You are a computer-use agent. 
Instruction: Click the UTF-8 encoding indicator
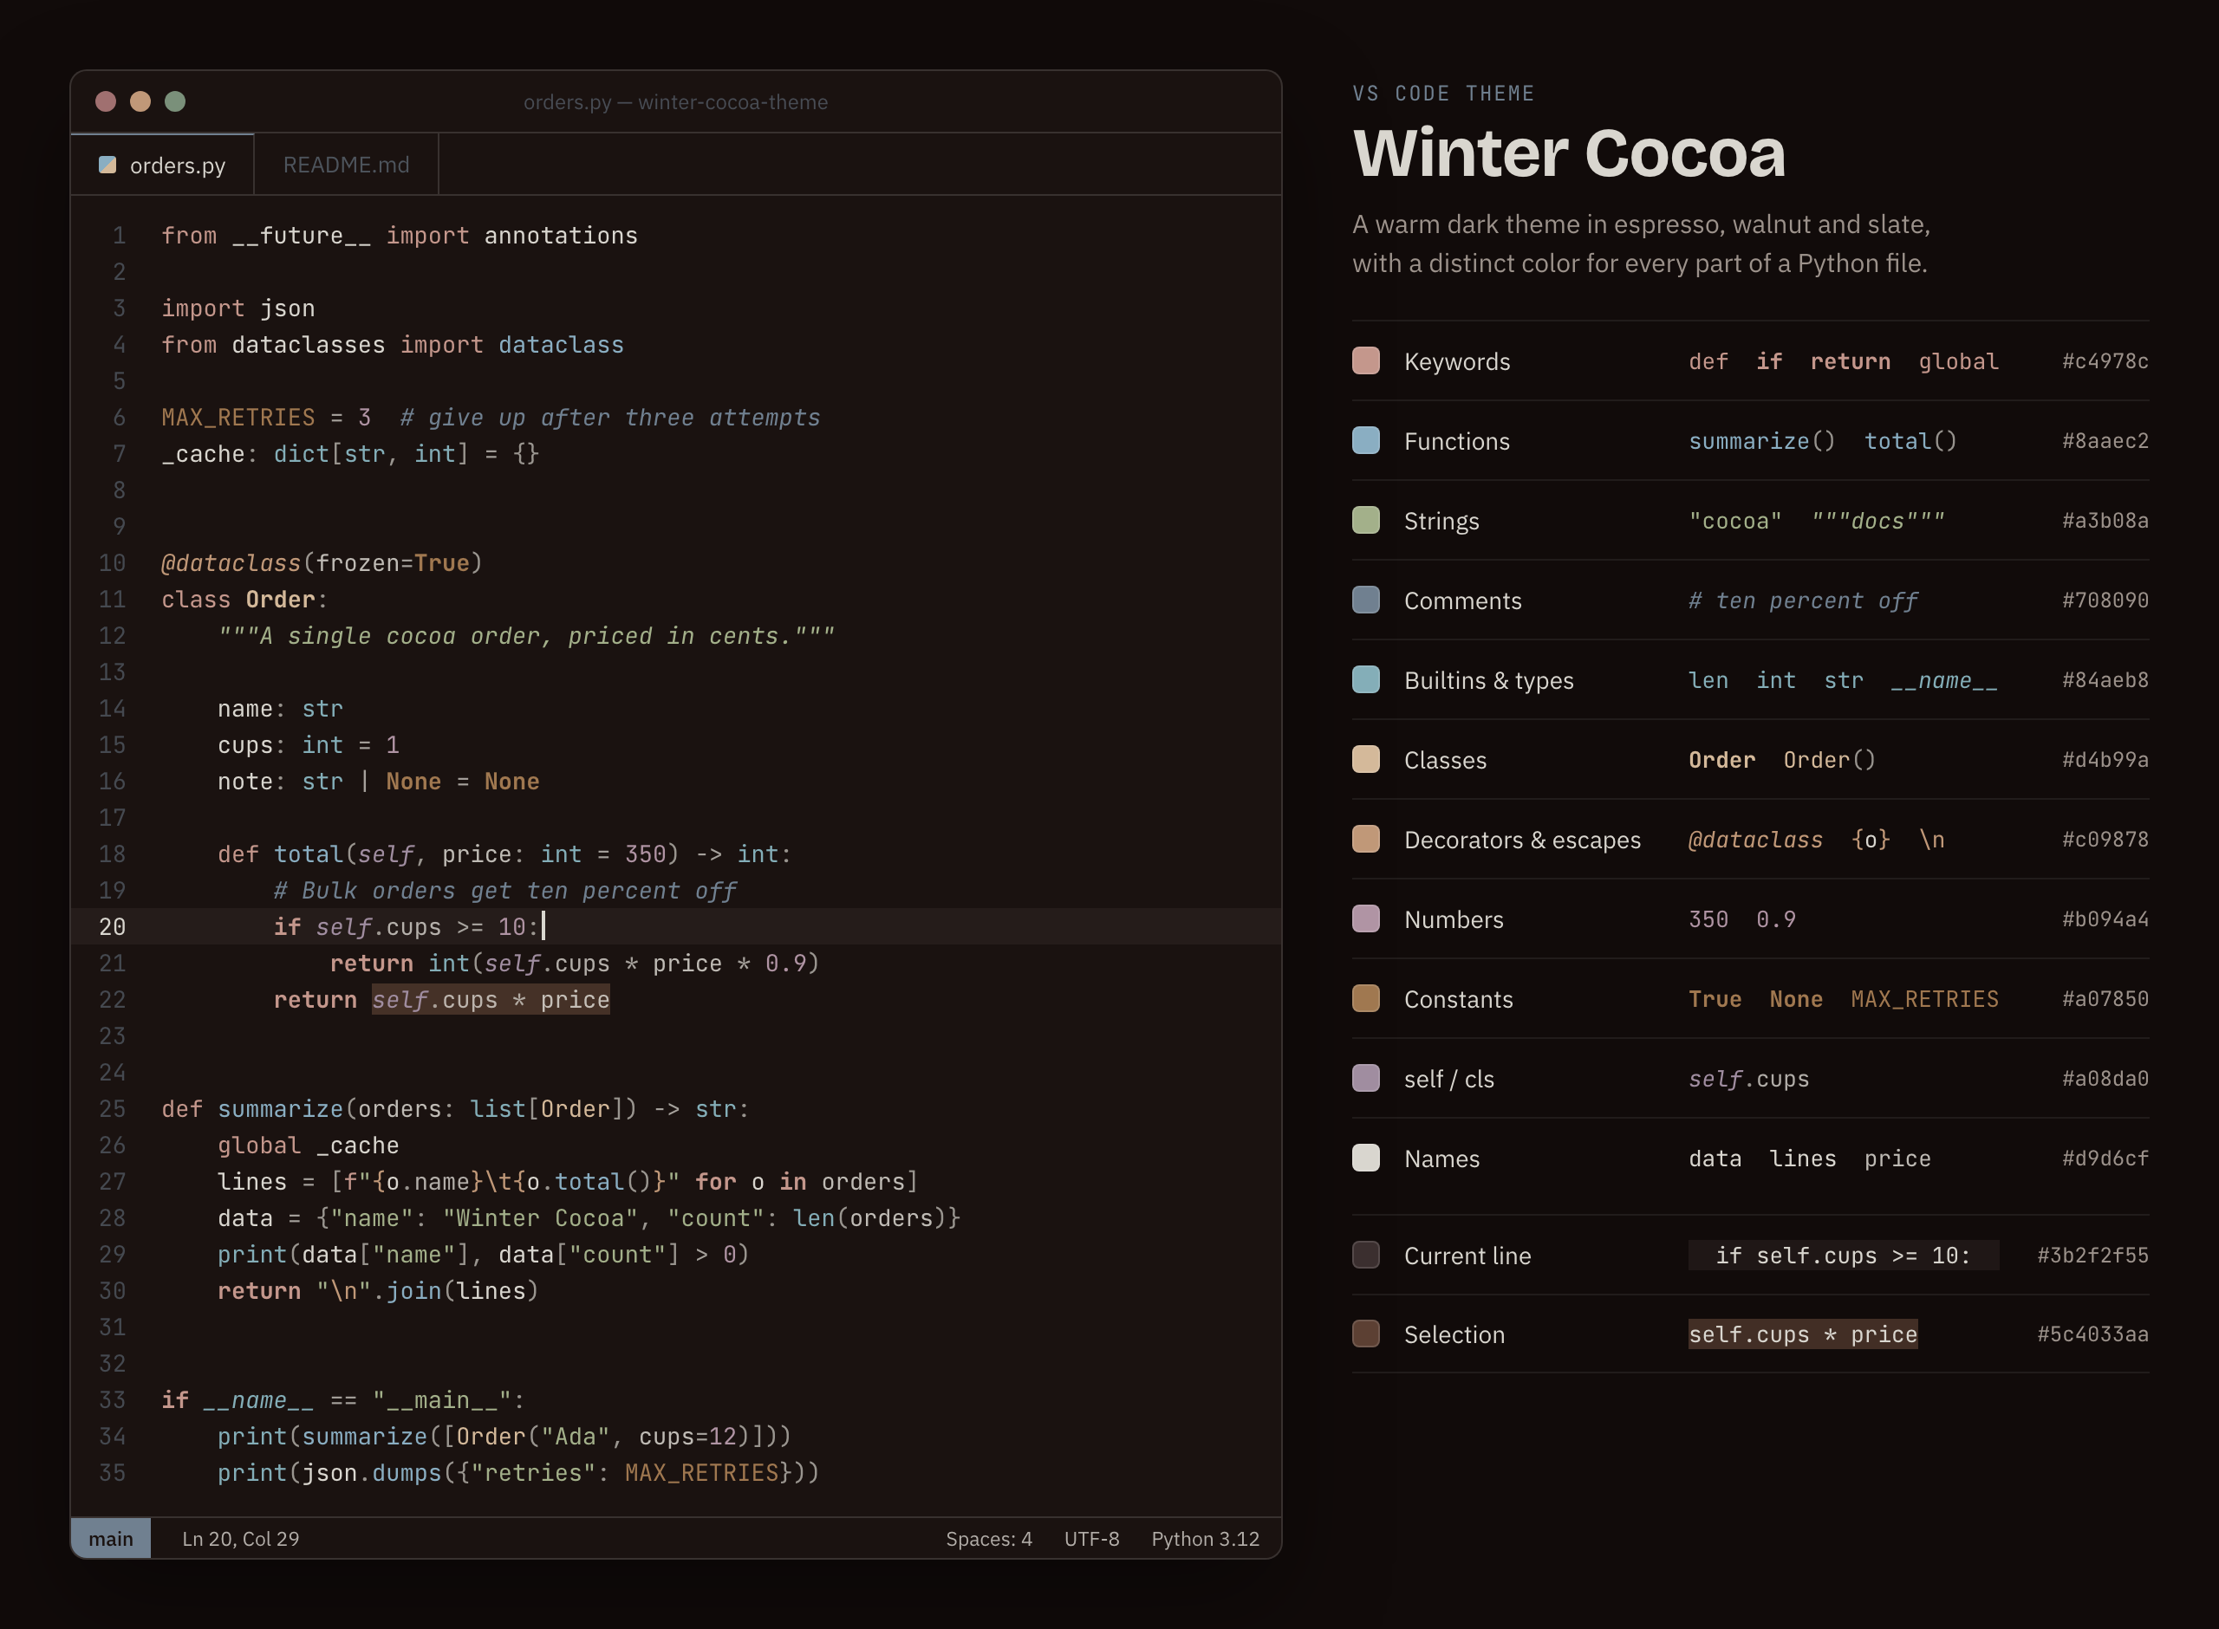coord(1092,1538)
